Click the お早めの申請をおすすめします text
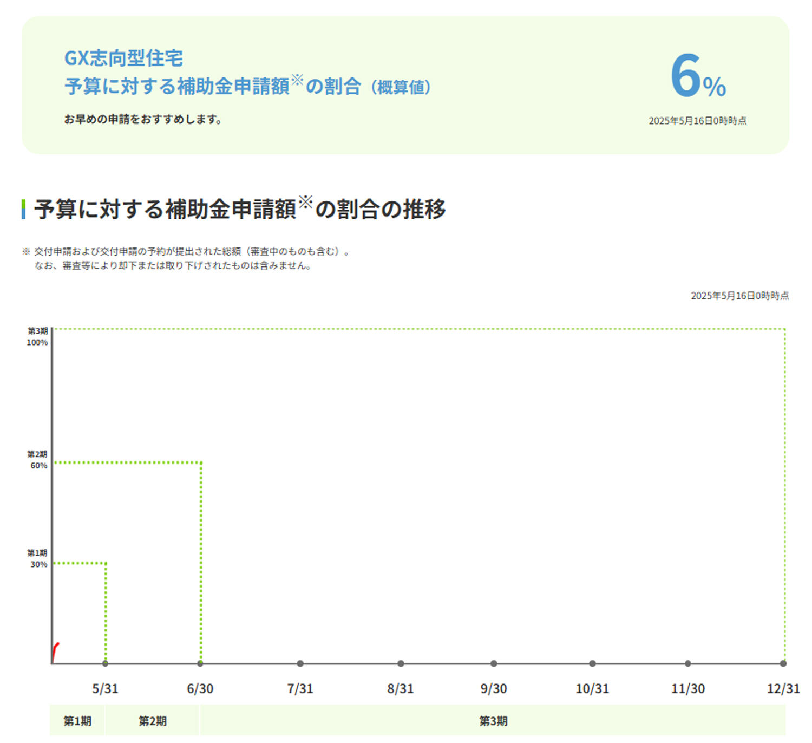 [143, 119]
